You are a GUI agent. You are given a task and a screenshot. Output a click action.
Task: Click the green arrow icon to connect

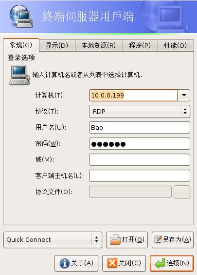[x=160, y=263]
